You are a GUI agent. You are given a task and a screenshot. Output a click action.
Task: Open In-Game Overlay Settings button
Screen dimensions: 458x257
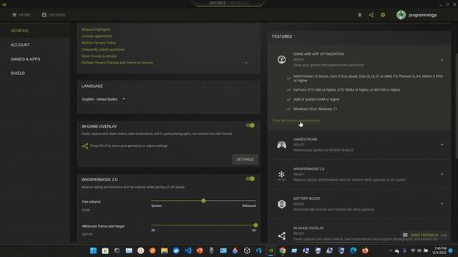[245, 159]
